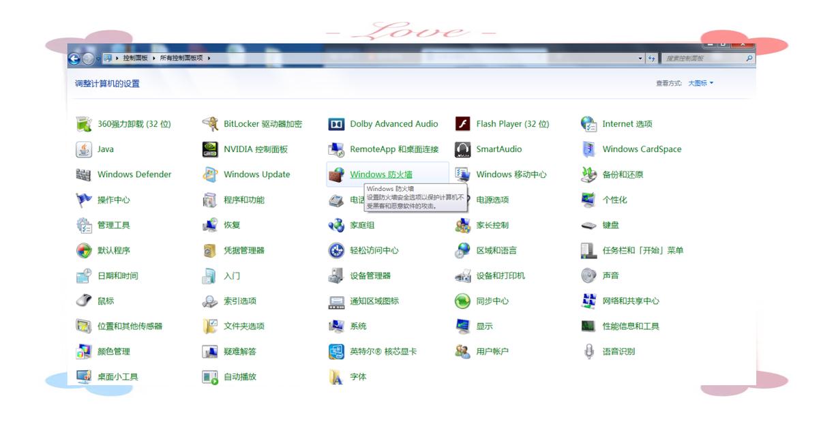Screen dimensions: 821x426
Task: Open the 备份和还原 link
Action: coord(623,174)
